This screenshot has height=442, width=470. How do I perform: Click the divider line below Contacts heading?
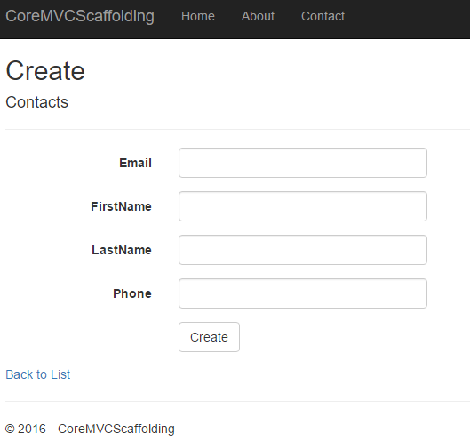[237, 129]
